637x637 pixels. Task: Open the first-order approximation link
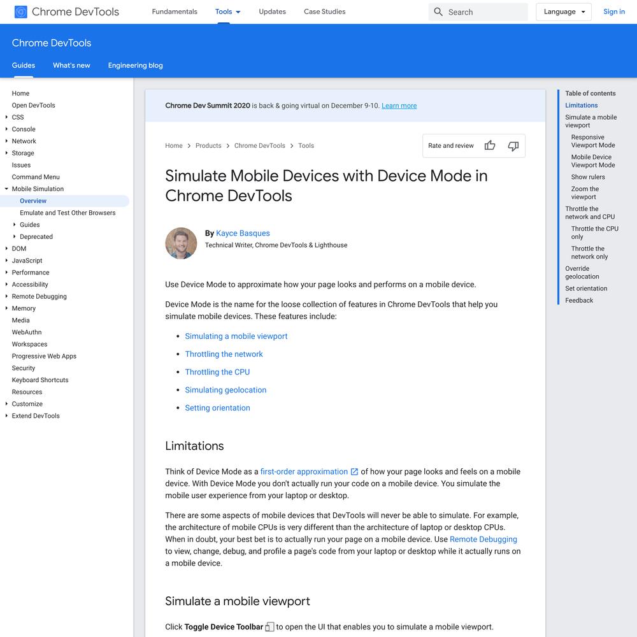(x=304, y=471)
